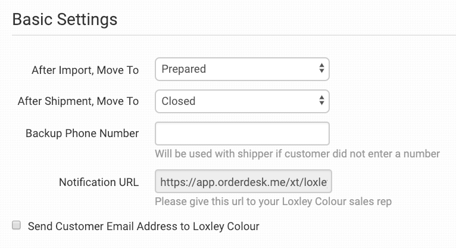Click the arrows on the Closed select box
456x248 pixels.
click(321, 101)
